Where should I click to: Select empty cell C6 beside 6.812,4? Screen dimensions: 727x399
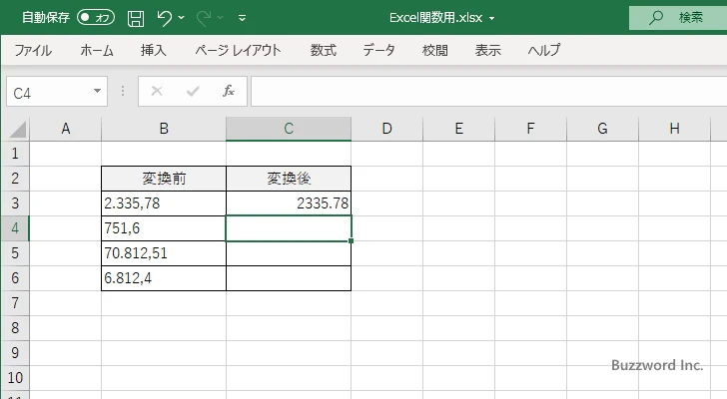click(289, 278)
